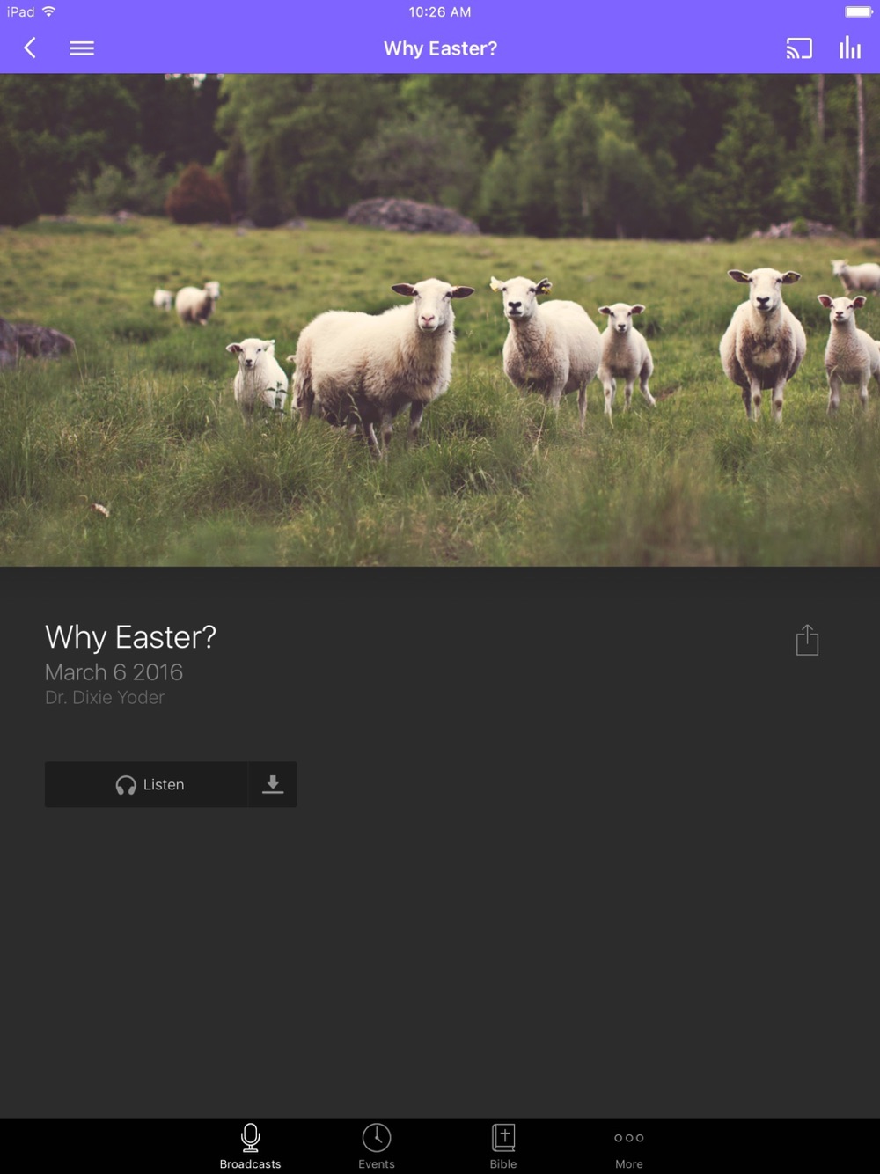Share the Why Easter? sermon
The width and height of the screenshot is (880, 1174).
(x=807, y=640)
